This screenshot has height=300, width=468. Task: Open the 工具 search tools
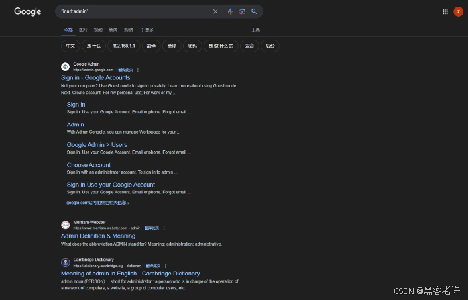[x=255, y=30]
